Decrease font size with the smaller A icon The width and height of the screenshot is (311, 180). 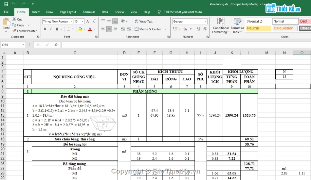pyautogui.click(x=94, y=21)
